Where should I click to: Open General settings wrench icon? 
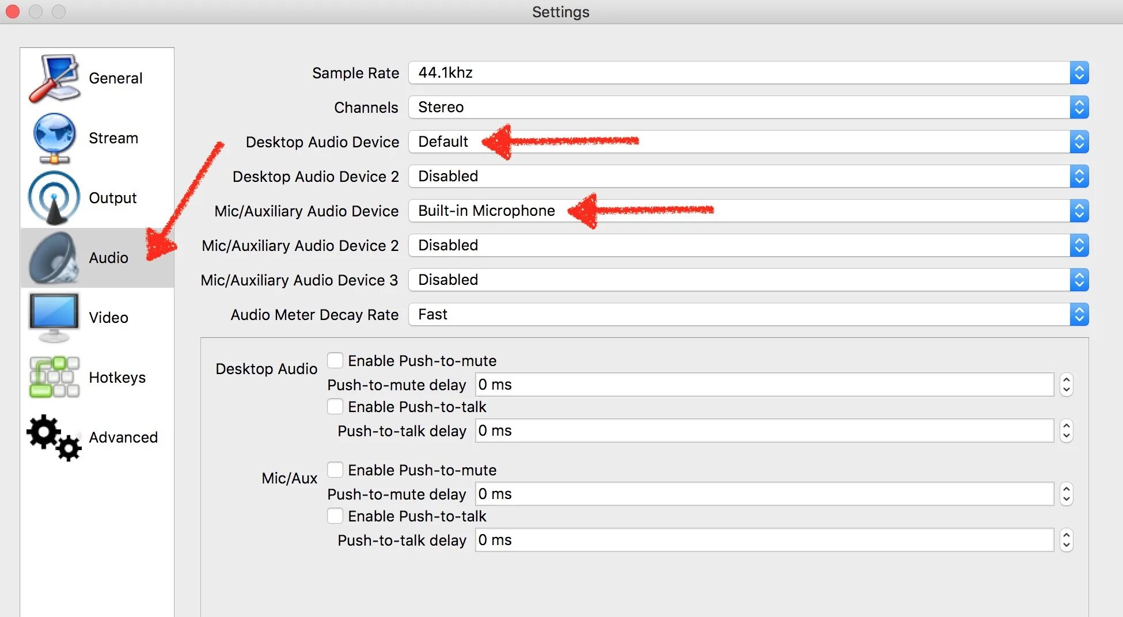pos(54,78)
